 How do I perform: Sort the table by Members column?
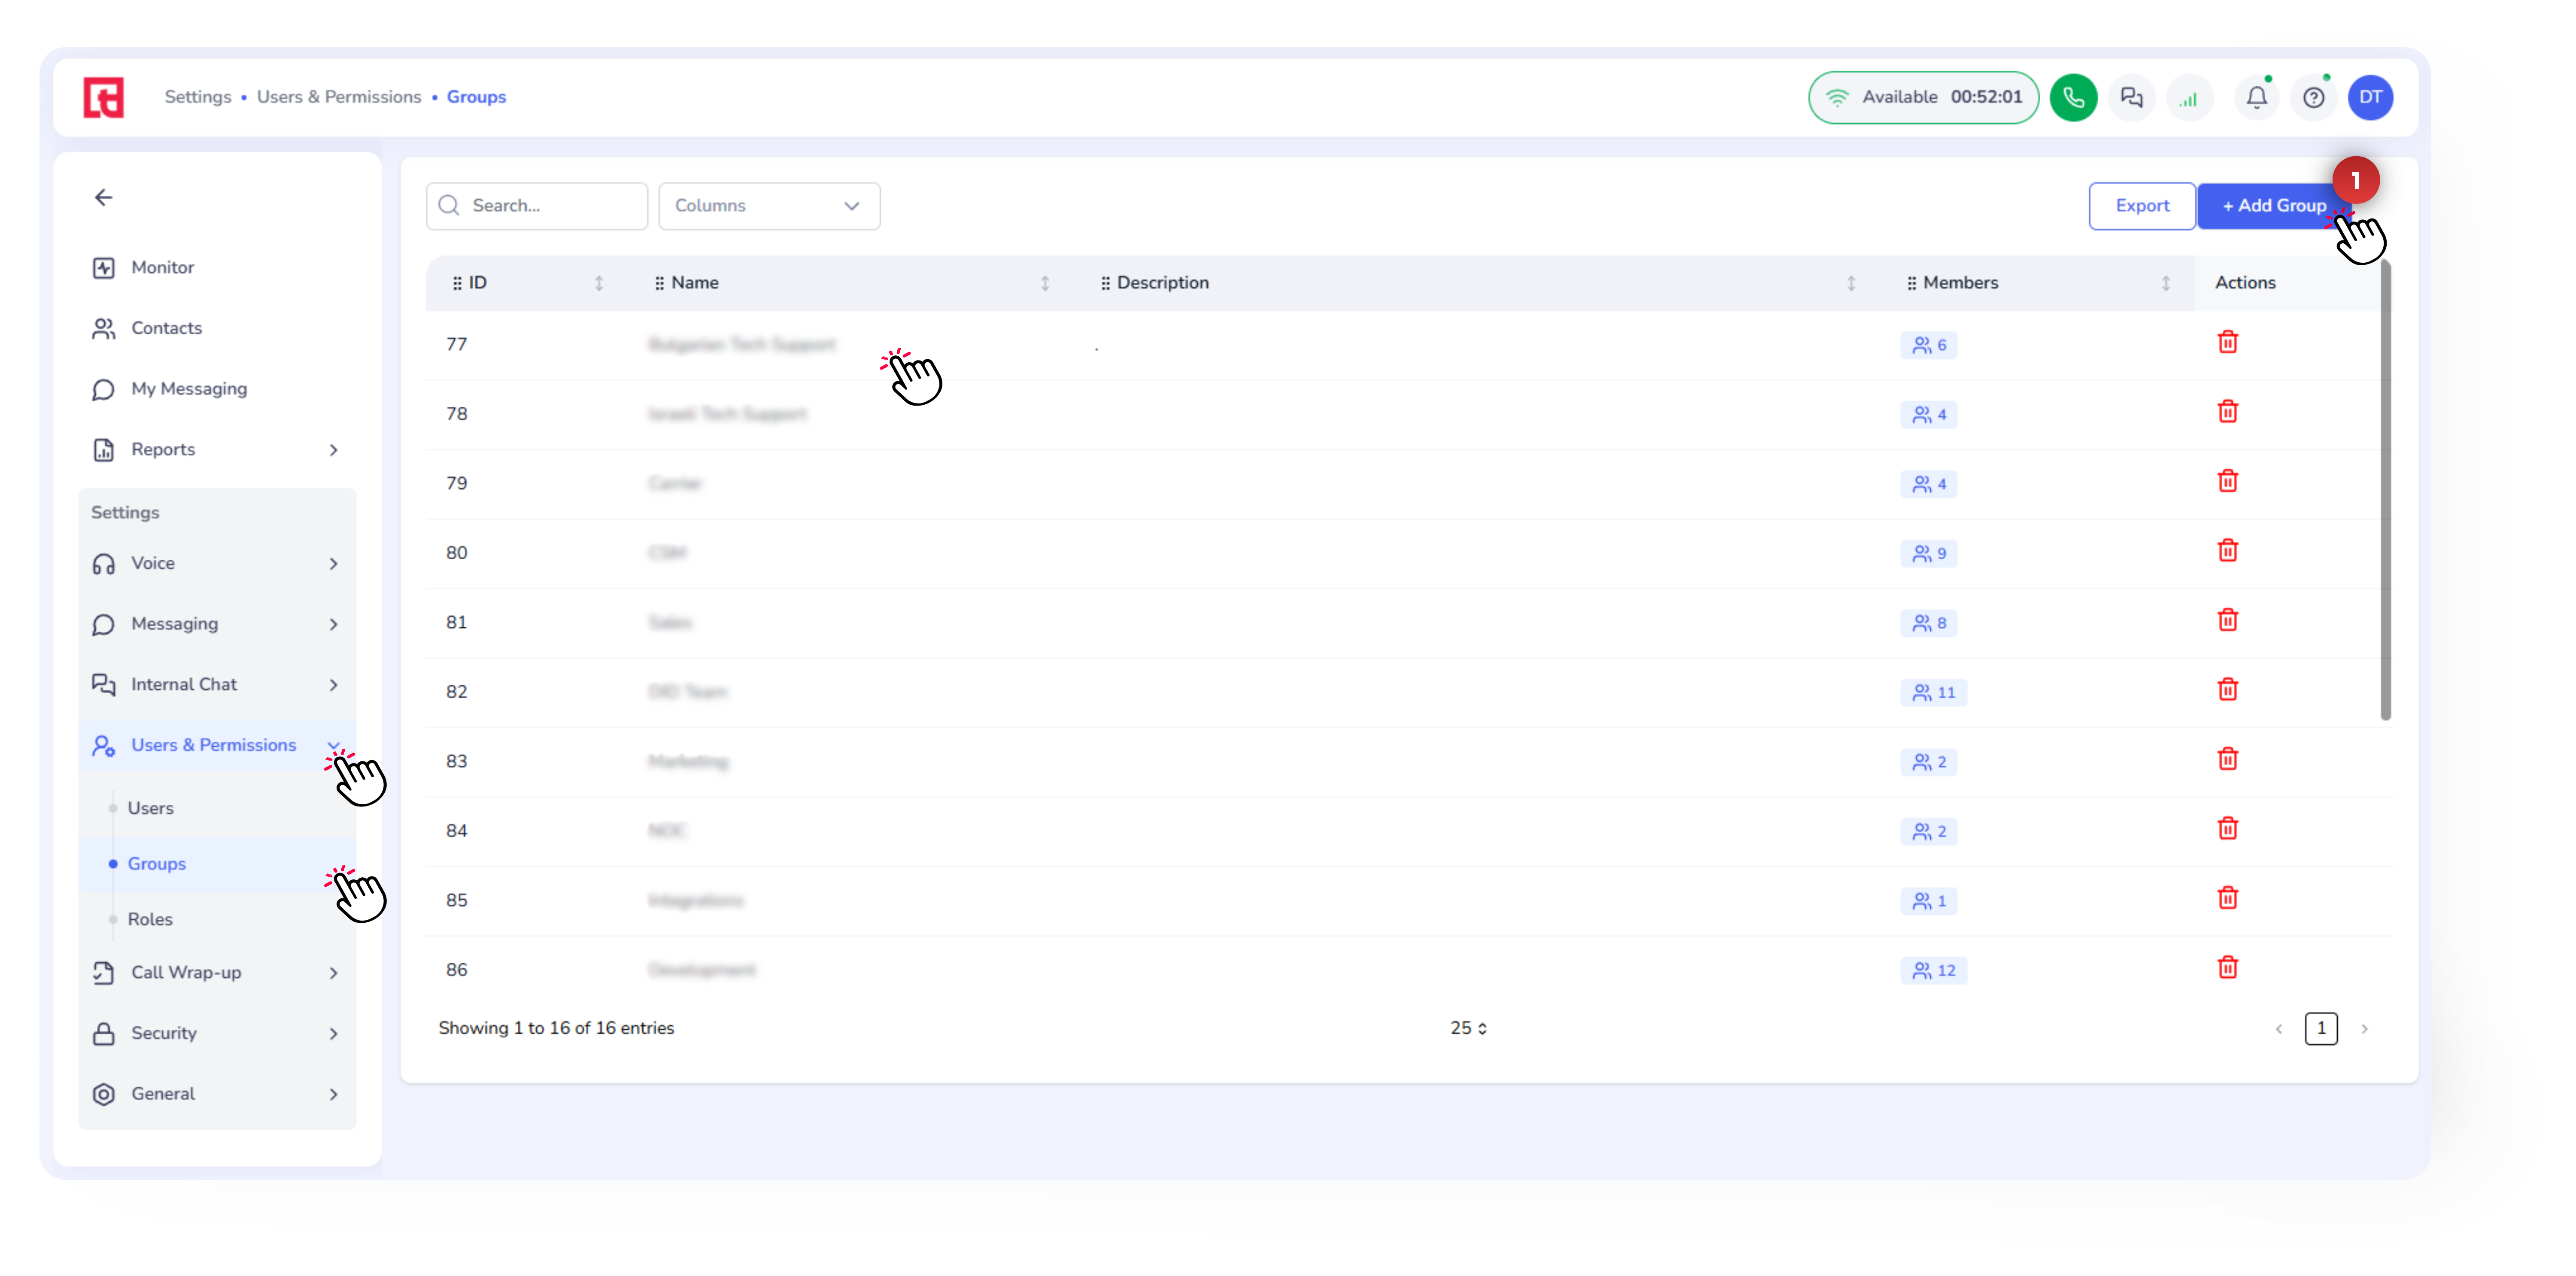(x=2165, y=283)
